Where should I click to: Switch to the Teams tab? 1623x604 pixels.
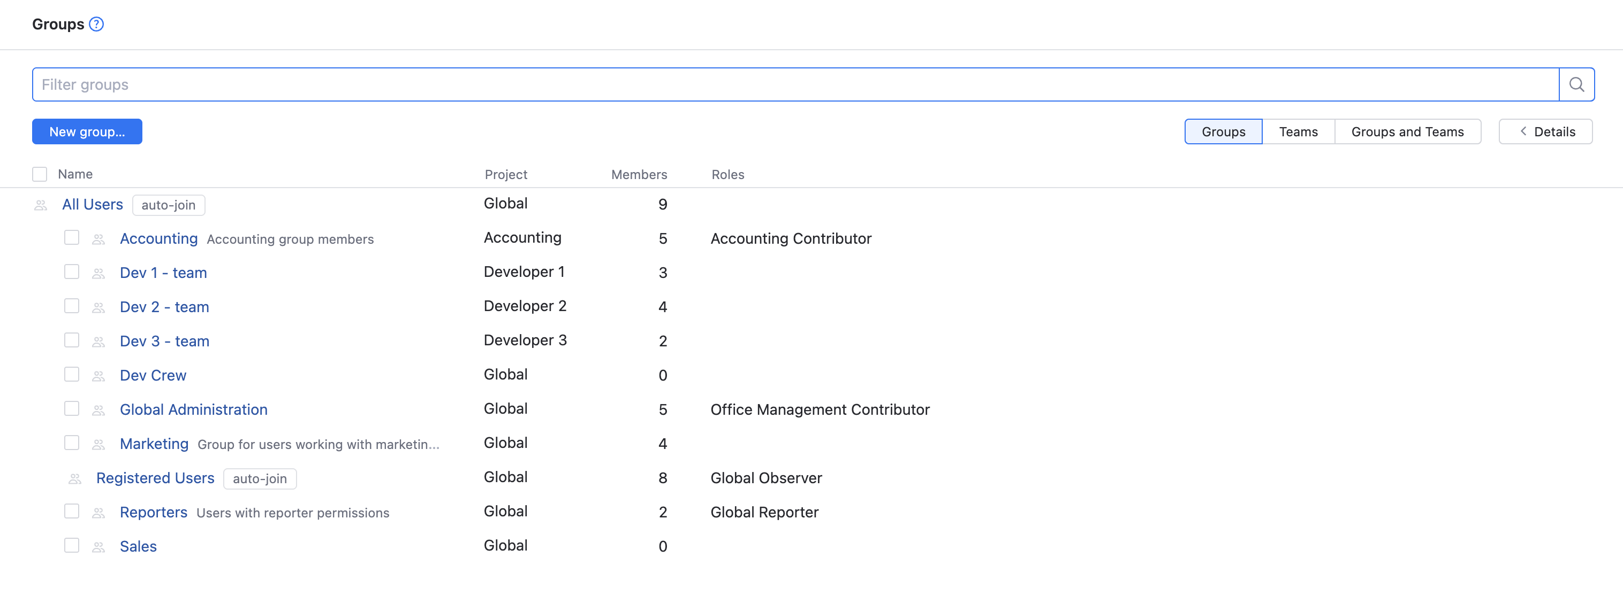tap(1298, 131)
